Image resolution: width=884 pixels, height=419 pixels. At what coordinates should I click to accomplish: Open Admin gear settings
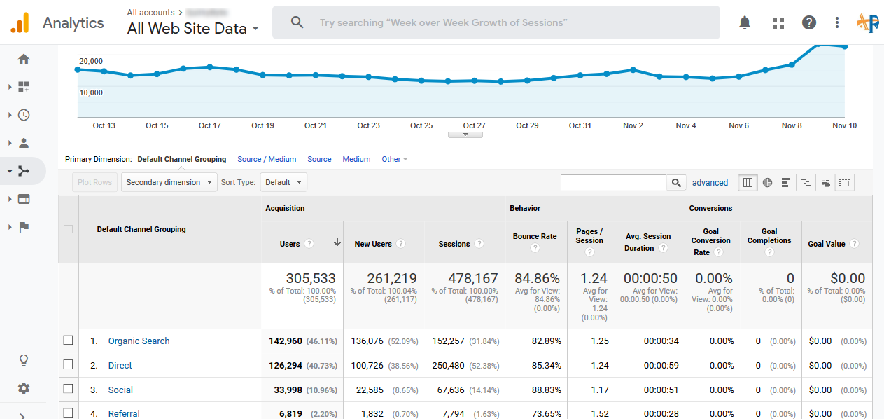click(x=24, y=388)
